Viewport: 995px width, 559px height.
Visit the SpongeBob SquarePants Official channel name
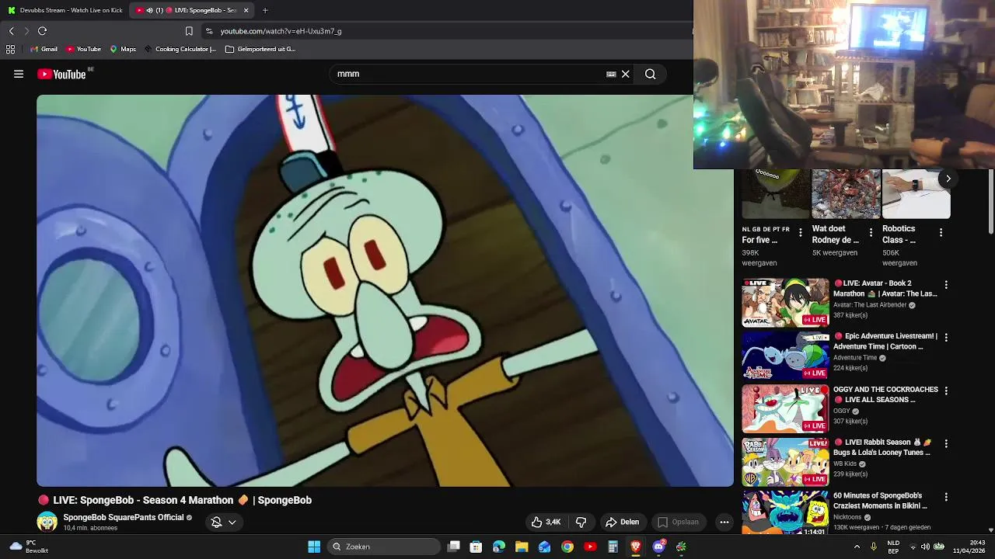pyautogui.click(x=124, y=517)
